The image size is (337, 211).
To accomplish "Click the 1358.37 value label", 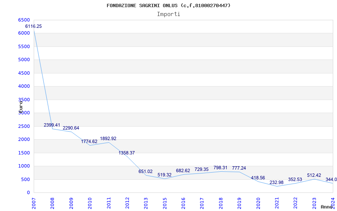I will coord(127,153).
